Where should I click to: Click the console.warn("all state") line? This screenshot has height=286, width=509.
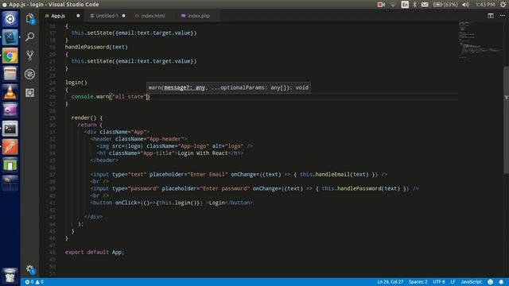pos(110,97)
